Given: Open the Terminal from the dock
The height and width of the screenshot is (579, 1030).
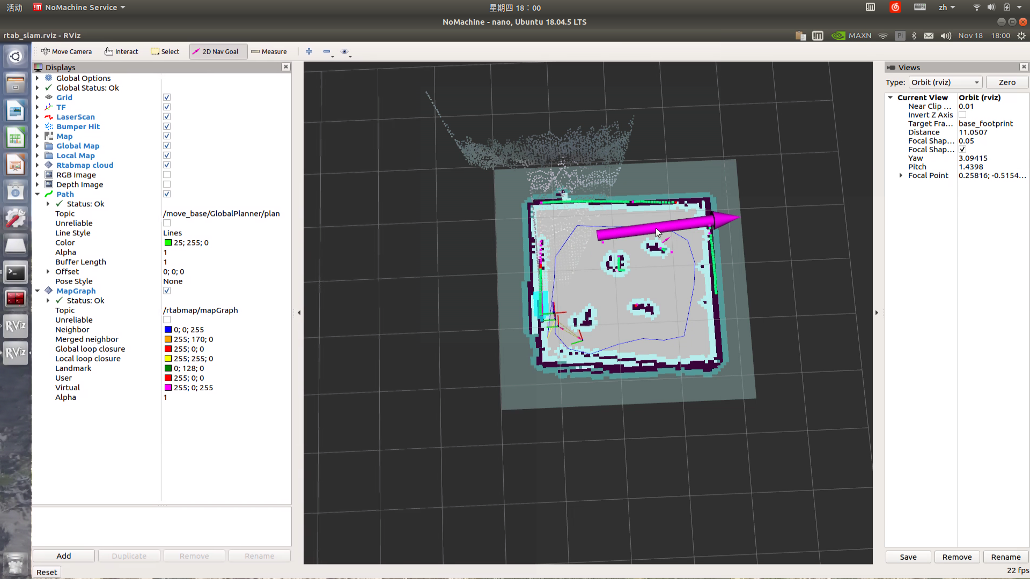Looking at the screenshot, I should click(x=15, y=273).
